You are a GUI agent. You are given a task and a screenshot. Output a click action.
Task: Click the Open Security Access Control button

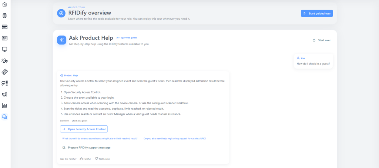84,129
